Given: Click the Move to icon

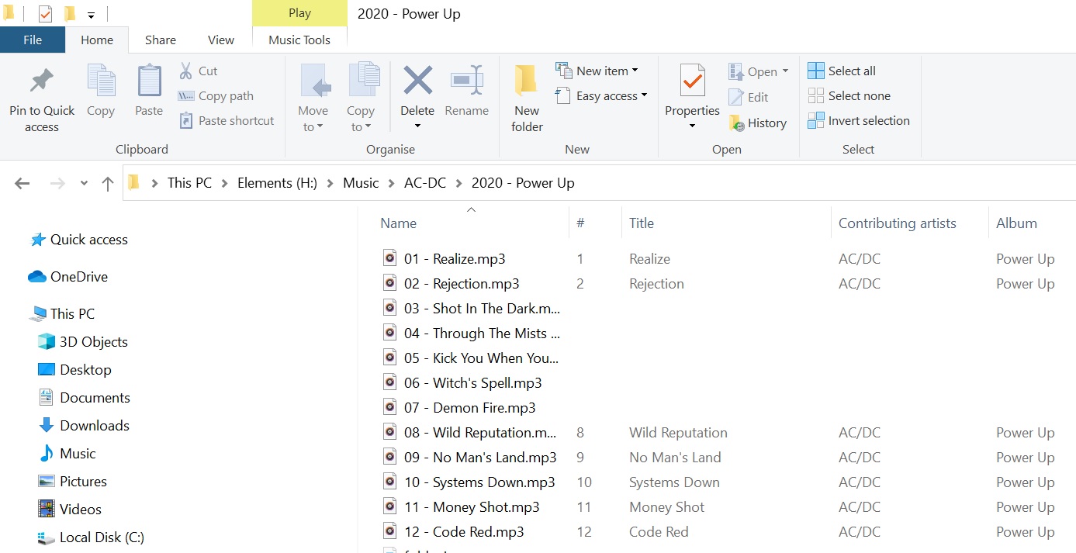Looking at the screenshot, I should pos(315,81).
